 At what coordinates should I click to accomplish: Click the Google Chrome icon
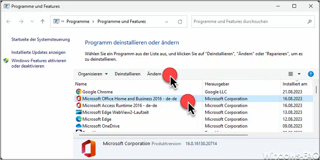pos(78,92)
